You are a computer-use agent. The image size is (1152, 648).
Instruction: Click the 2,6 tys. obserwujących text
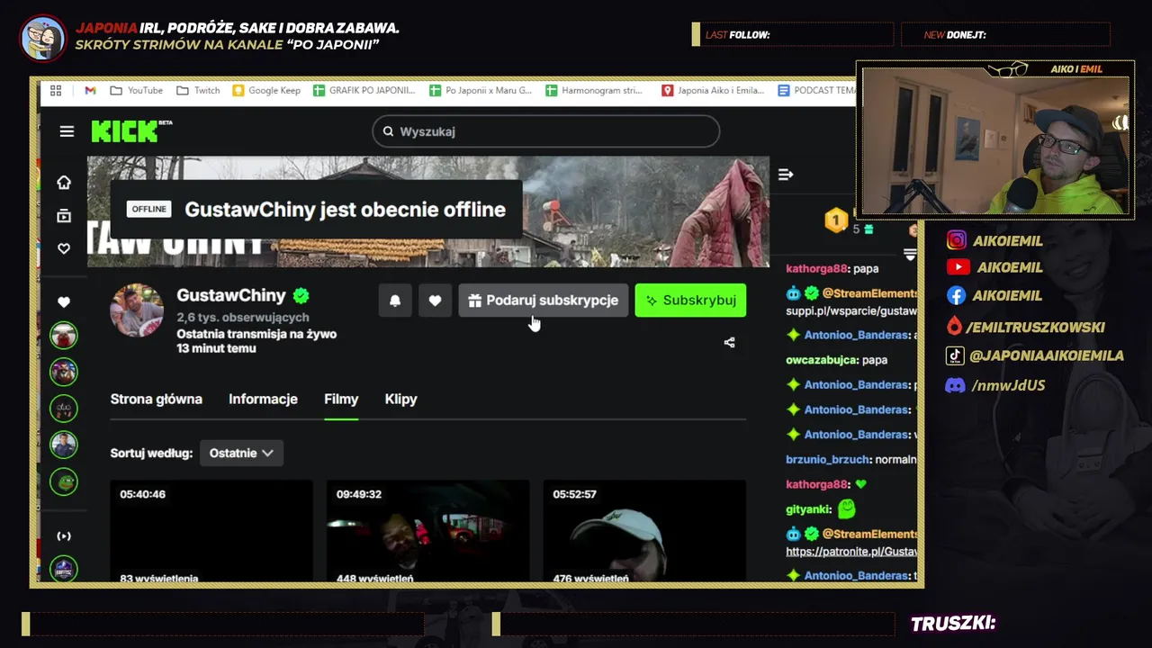(x=243, y=318)
